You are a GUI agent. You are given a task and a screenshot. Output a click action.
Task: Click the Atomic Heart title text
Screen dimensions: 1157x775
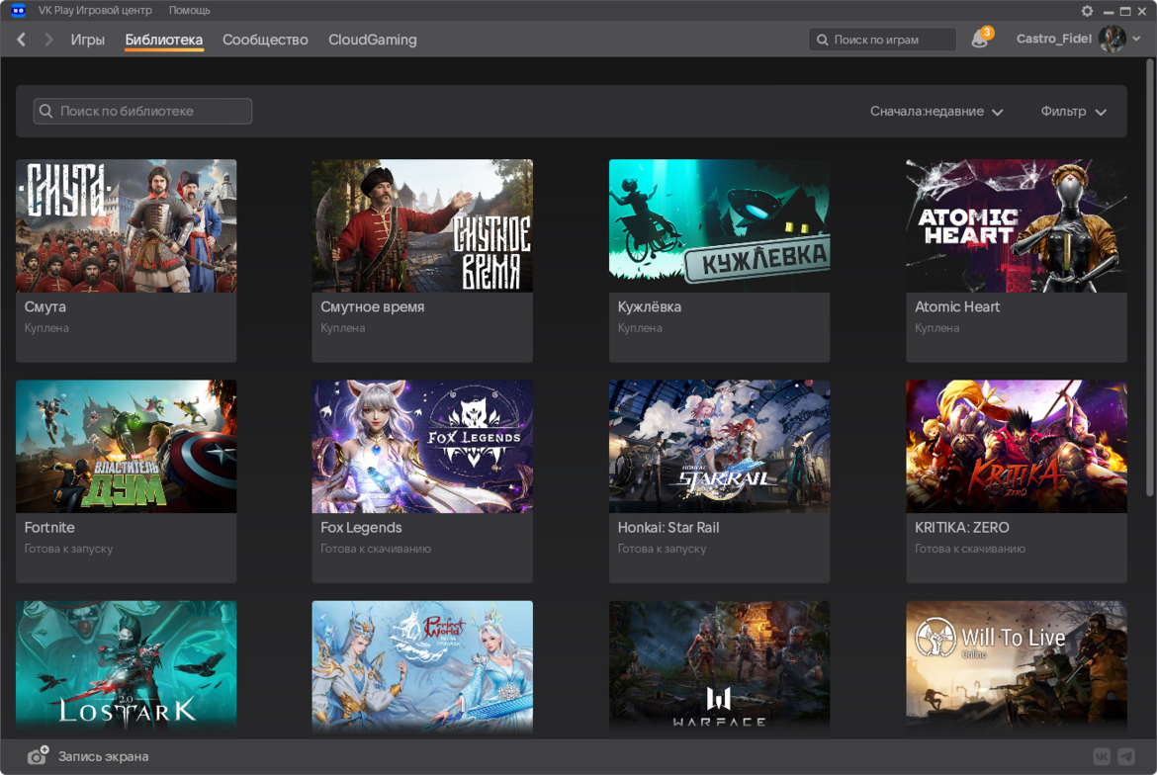click(x=957, y=306)
